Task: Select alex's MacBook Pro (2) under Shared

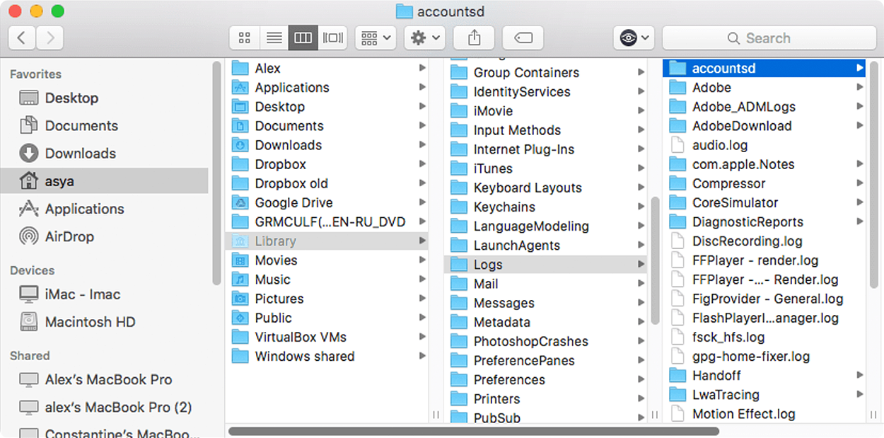Action: [x=105, y=407]
